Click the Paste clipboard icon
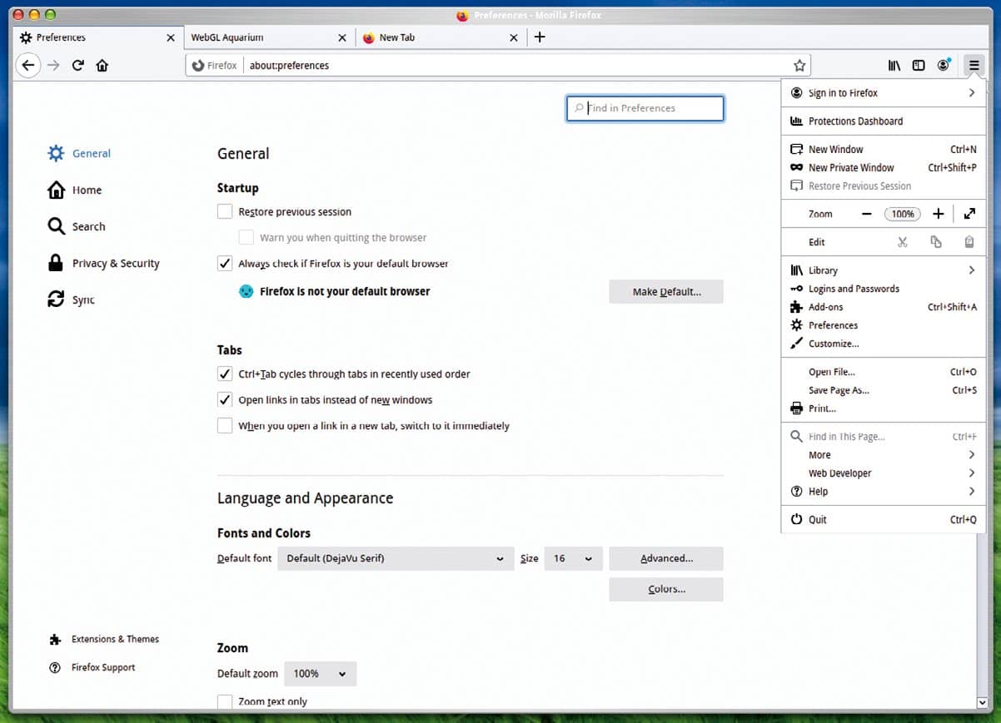Viewport: 1001px width, 723px height. [969, 242]
